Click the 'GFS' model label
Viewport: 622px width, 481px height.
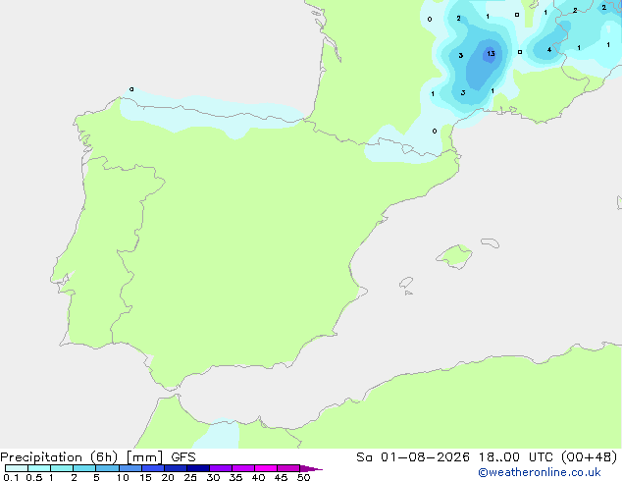[x=183, y=457]
